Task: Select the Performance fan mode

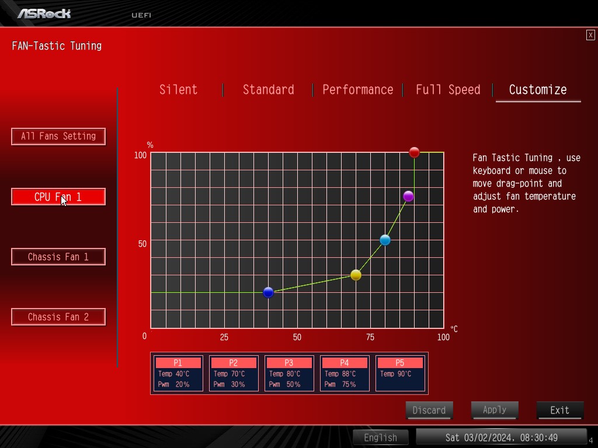Action: click(x=358, y=90)
